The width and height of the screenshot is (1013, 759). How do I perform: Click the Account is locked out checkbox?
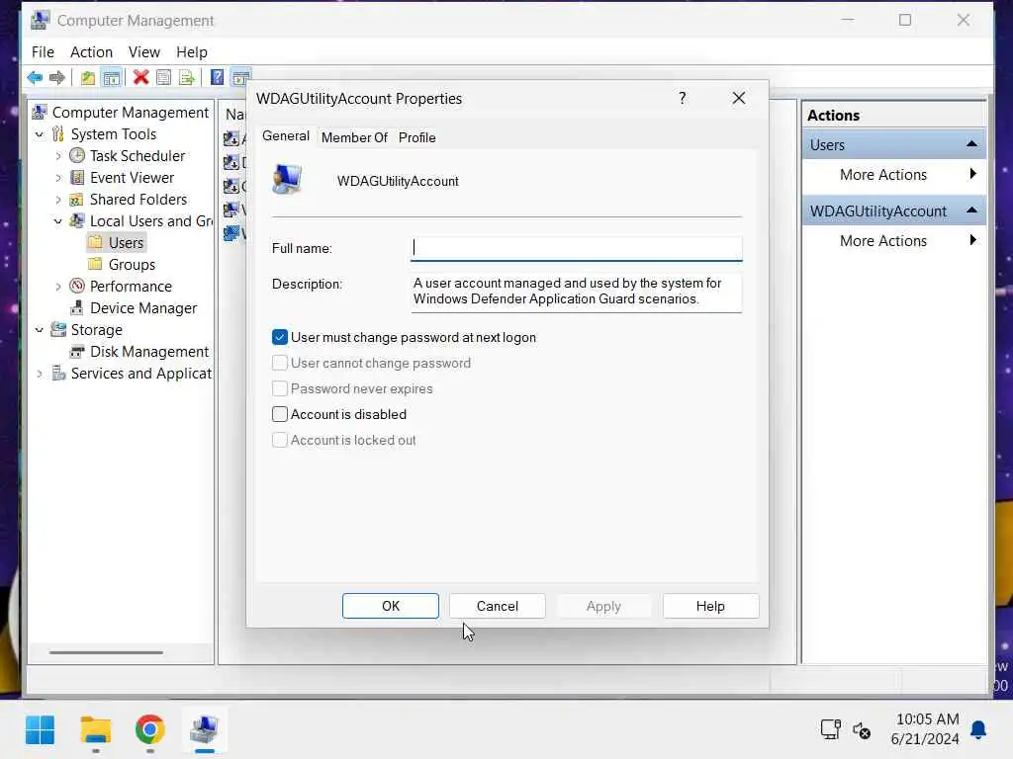point(280,440)
